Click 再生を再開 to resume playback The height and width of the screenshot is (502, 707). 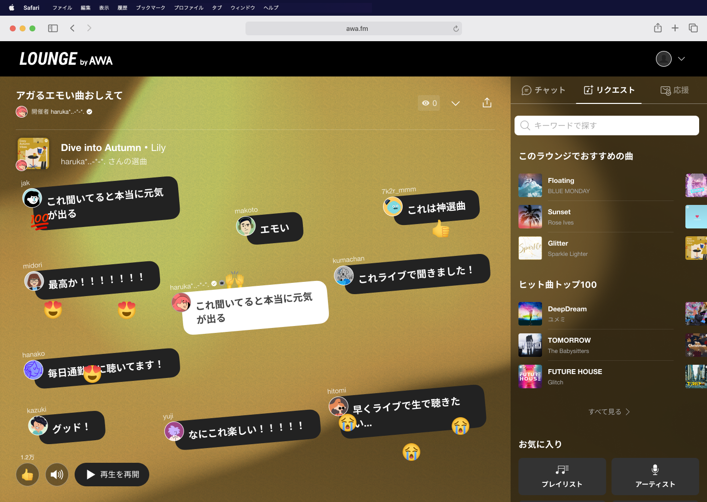click(x=112, y=475)
